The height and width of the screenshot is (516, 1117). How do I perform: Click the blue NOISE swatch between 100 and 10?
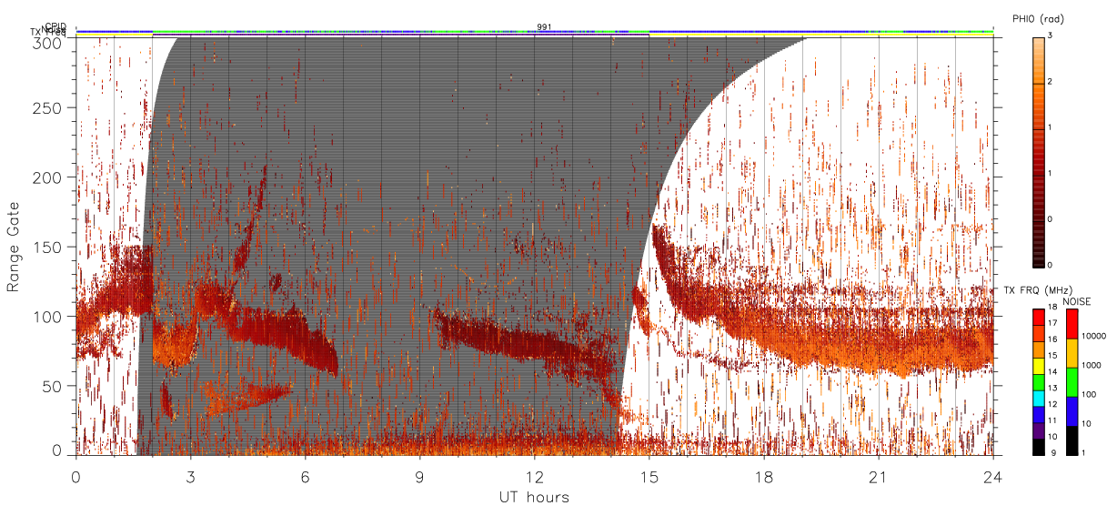[x=1071, y=410]
